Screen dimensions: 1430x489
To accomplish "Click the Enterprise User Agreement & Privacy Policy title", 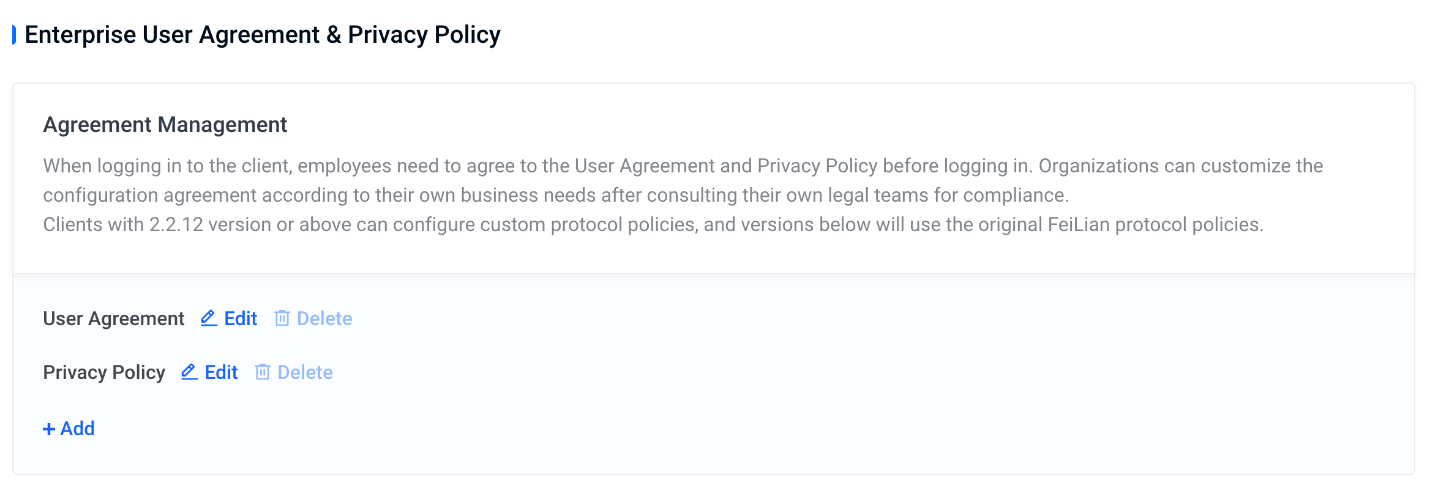I will [x=263, y=35].
